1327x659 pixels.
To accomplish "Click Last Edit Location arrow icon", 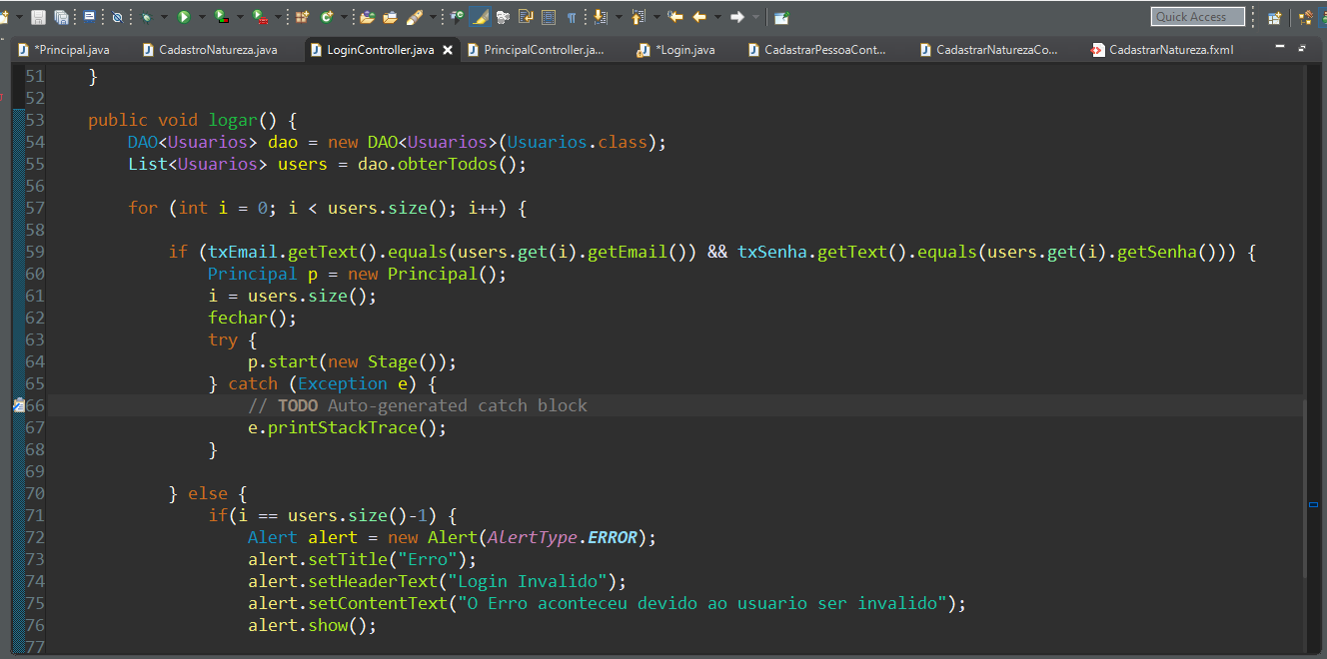I will (676, 17).
